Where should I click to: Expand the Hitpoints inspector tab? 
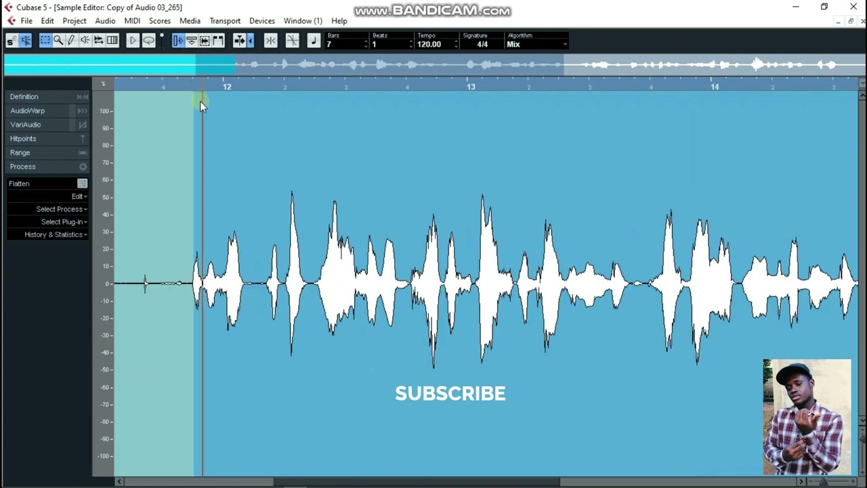(47, 138)
